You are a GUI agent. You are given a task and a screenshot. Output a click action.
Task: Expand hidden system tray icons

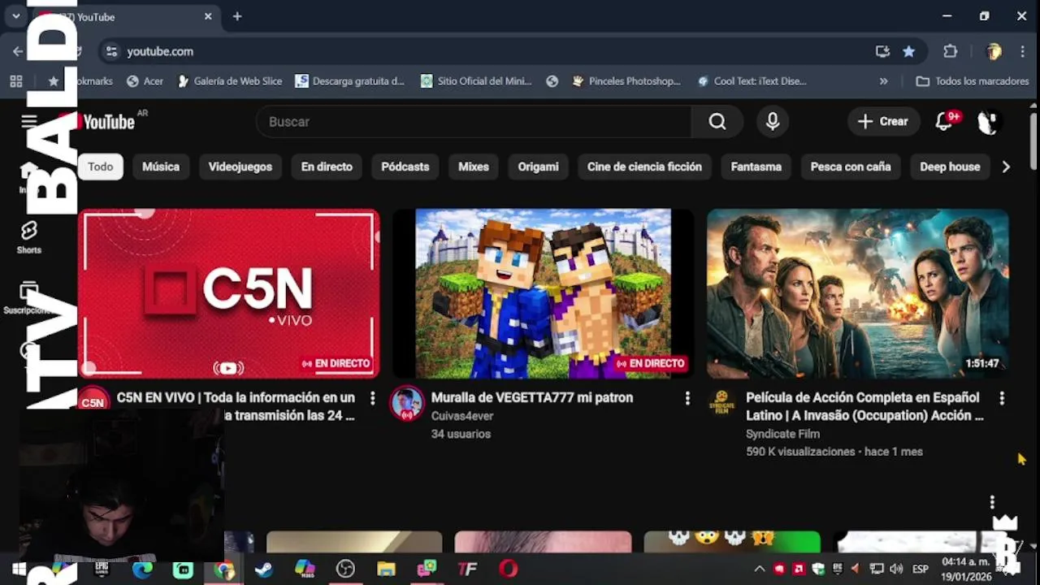[759, 569]
